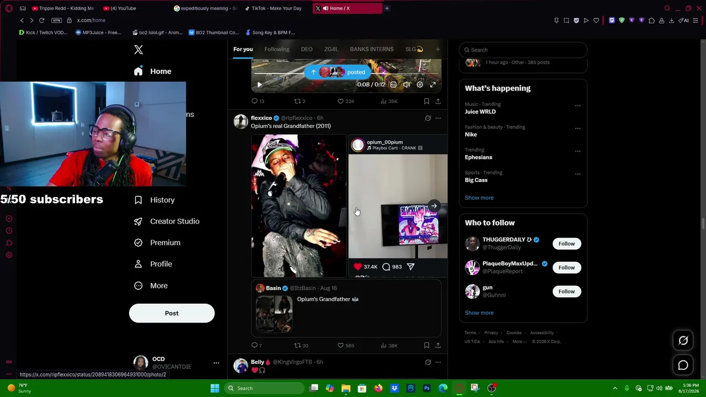706x397 pixels.
Task: Open Grok from the floating round button
Action: [683, 341]
